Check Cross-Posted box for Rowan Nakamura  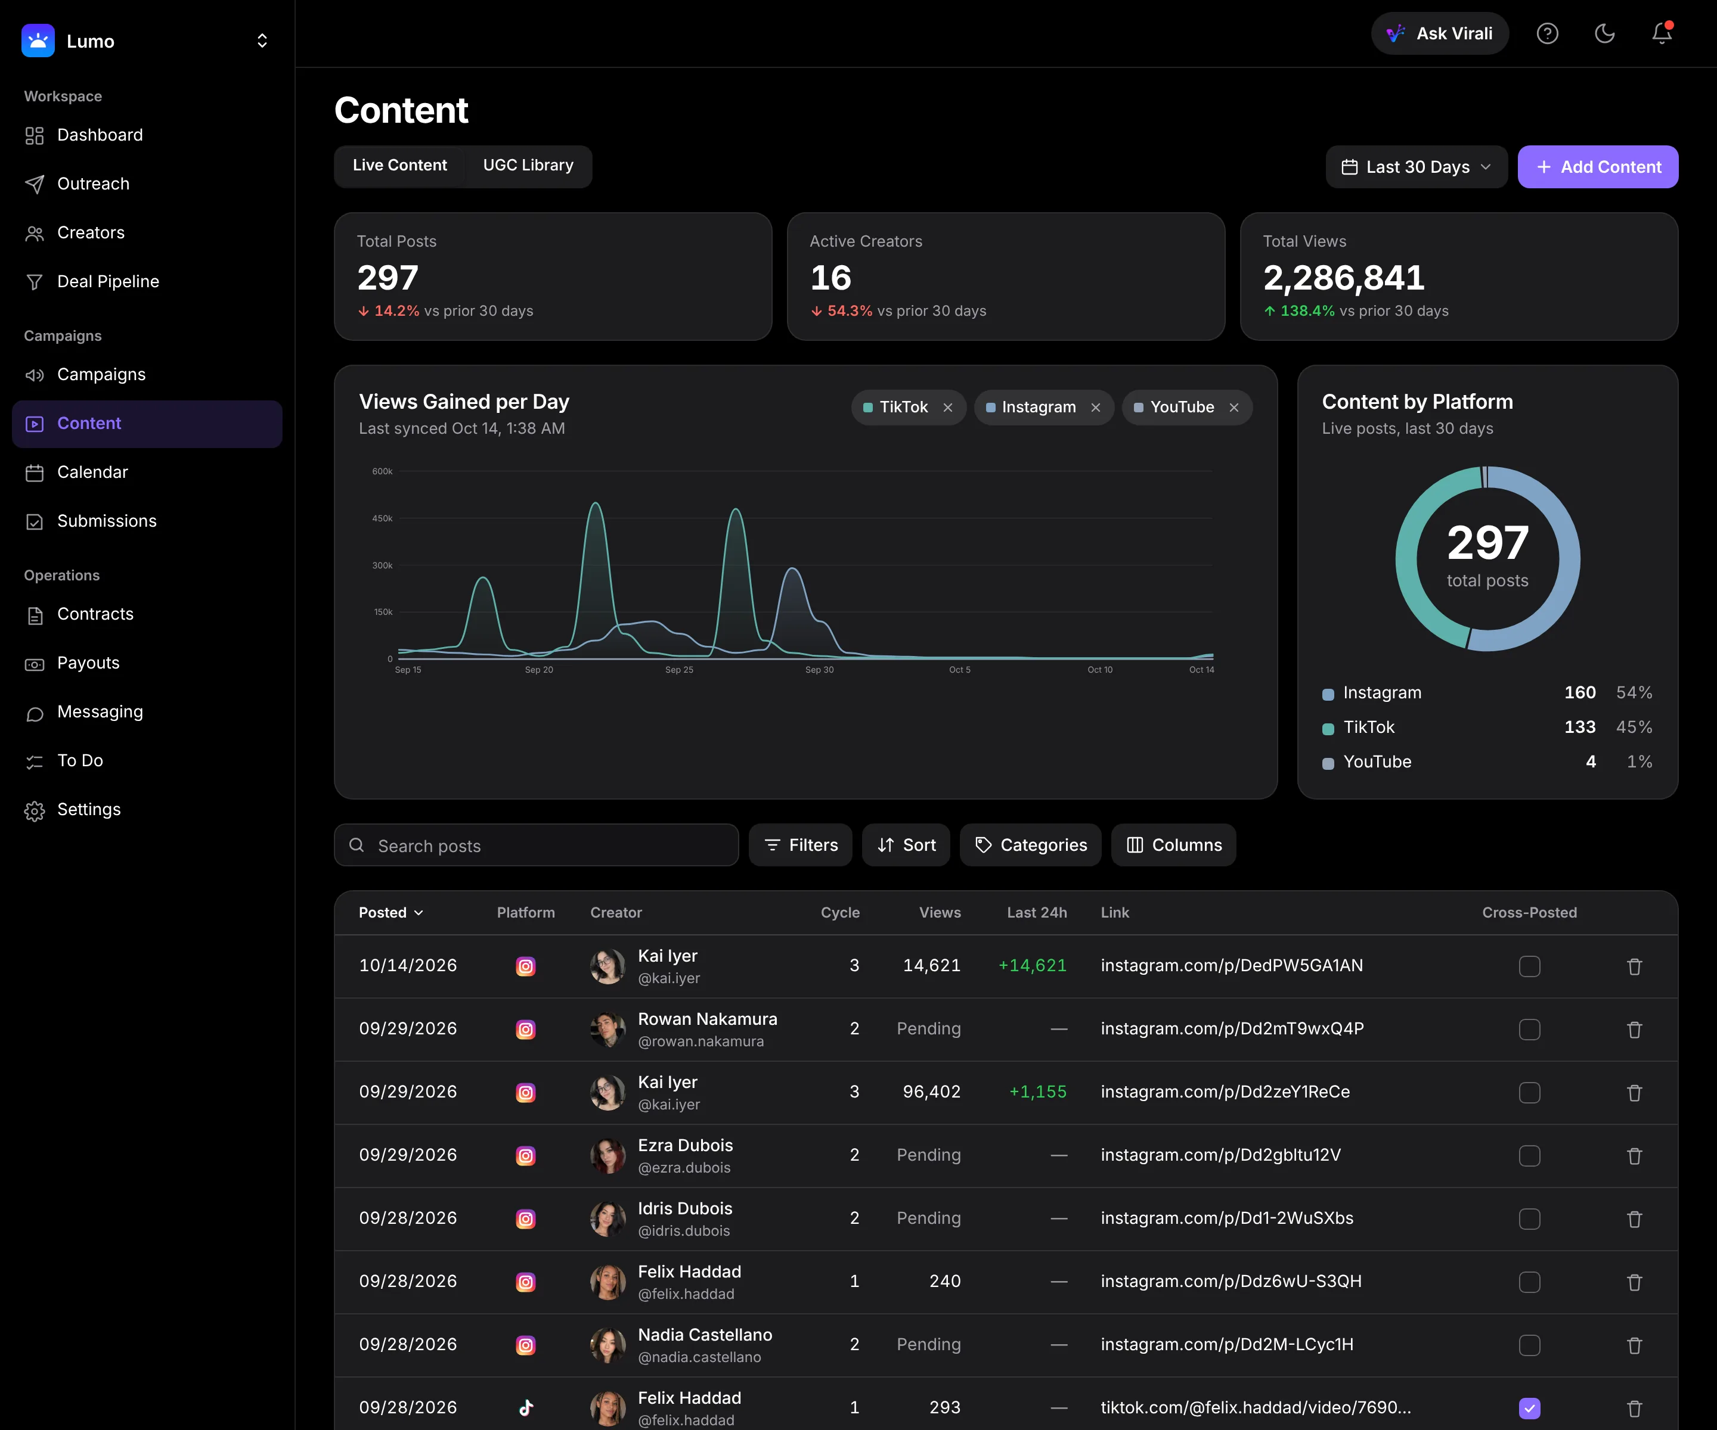click(1529, 1030)
